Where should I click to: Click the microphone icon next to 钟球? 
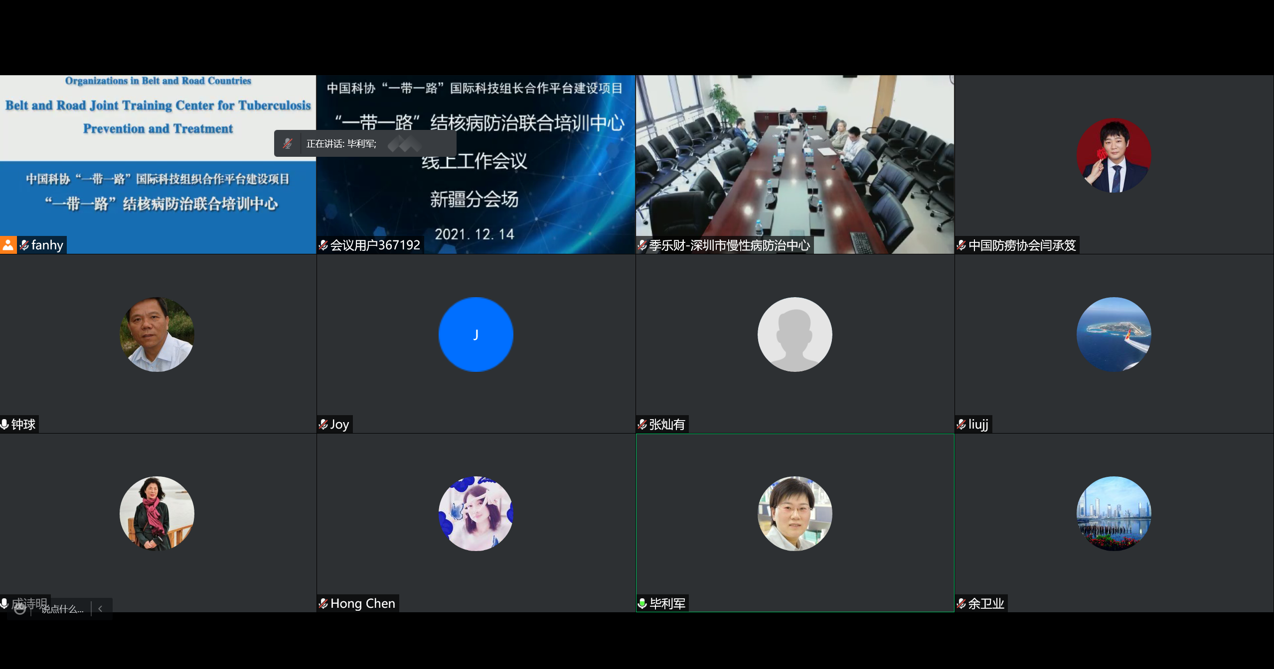(x=4, y=424)
